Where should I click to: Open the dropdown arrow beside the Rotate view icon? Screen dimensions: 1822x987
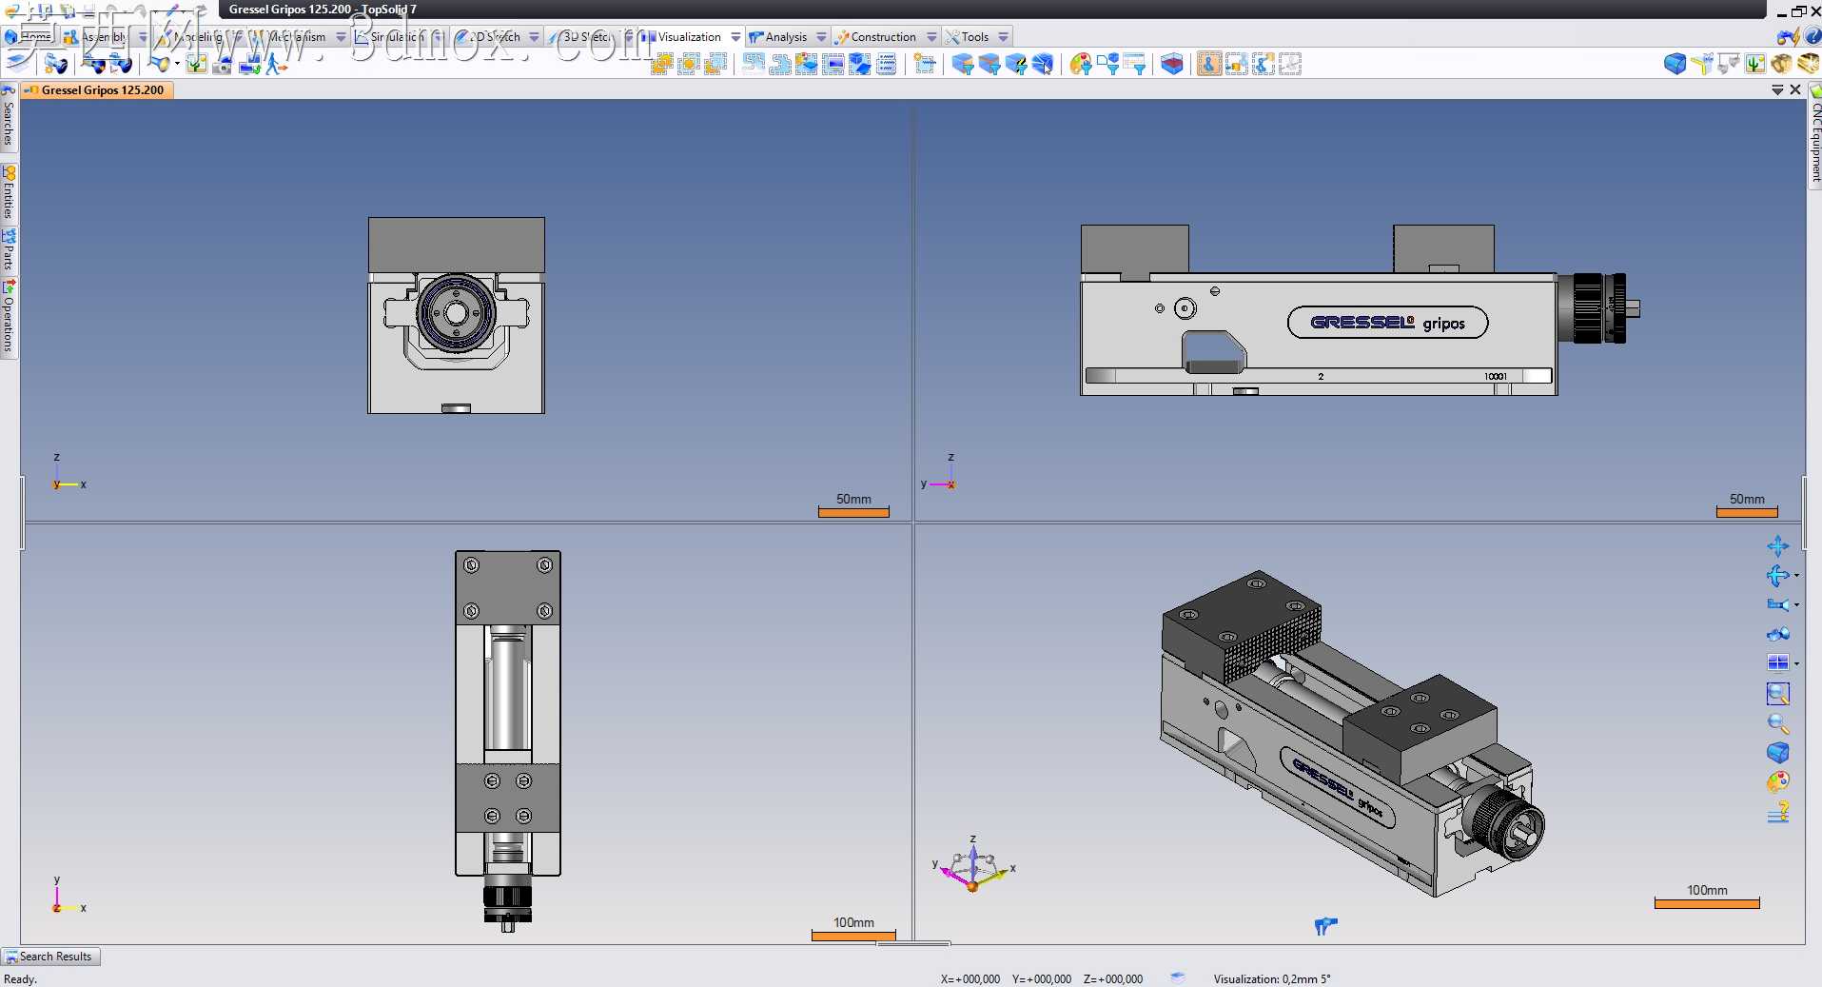tap(1796, 576)
